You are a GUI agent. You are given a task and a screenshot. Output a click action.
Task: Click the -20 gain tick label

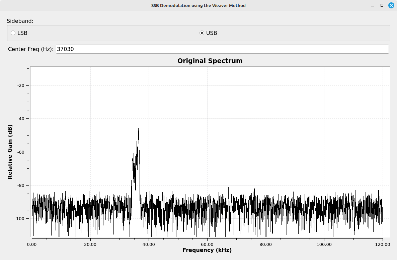[x=21, y=86]
